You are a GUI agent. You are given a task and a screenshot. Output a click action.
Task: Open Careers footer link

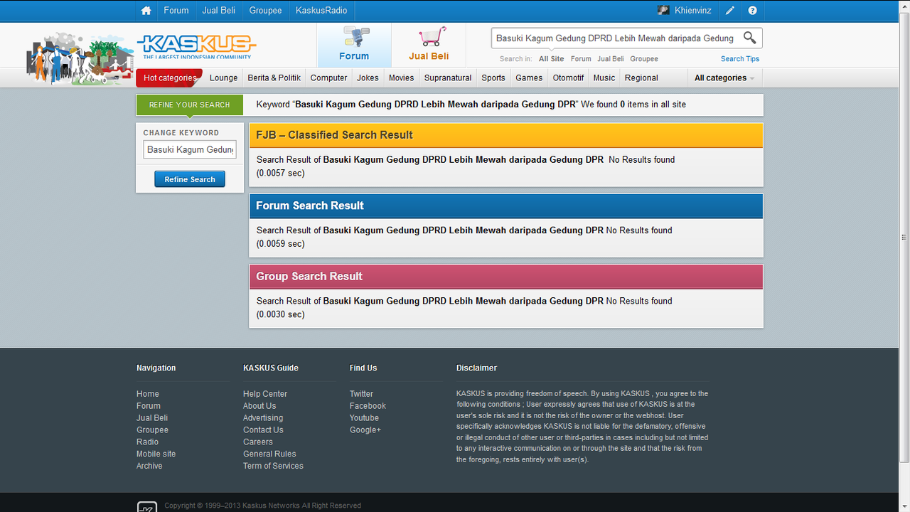(258, 442)
